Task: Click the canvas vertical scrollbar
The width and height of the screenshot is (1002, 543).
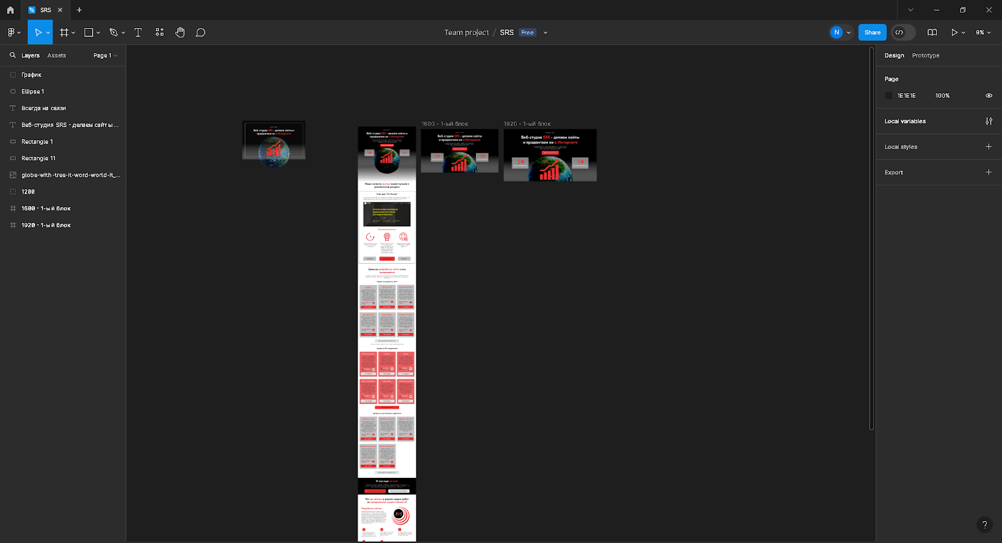Action: click(x=871, y=239)
